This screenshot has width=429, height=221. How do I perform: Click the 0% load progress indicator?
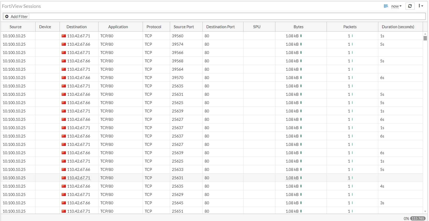point(406,219)
